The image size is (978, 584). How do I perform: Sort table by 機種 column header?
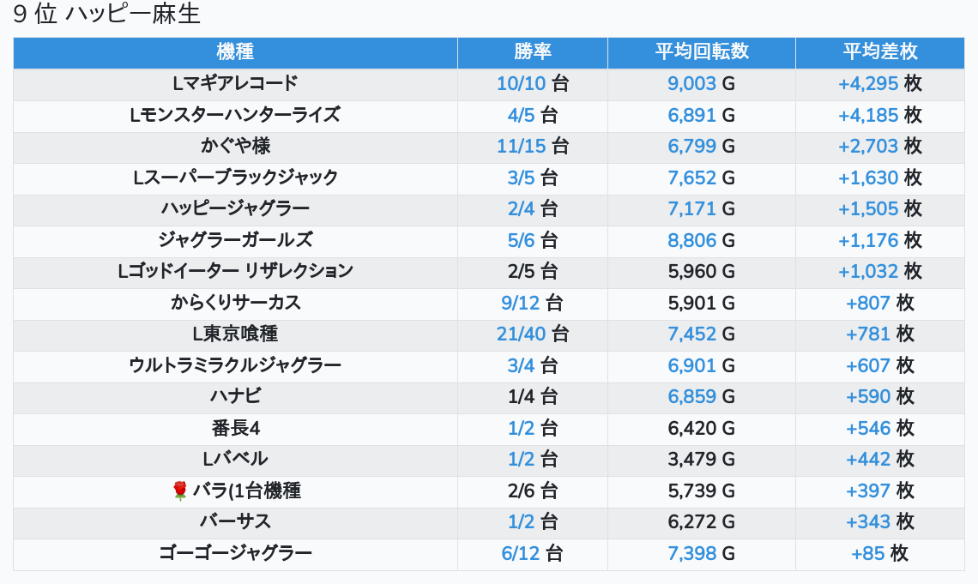235,51
